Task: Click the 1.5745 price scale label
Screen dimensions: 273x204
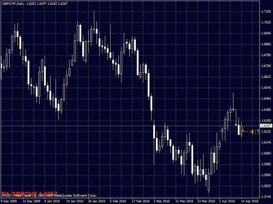Action: [x=266, y=197]
